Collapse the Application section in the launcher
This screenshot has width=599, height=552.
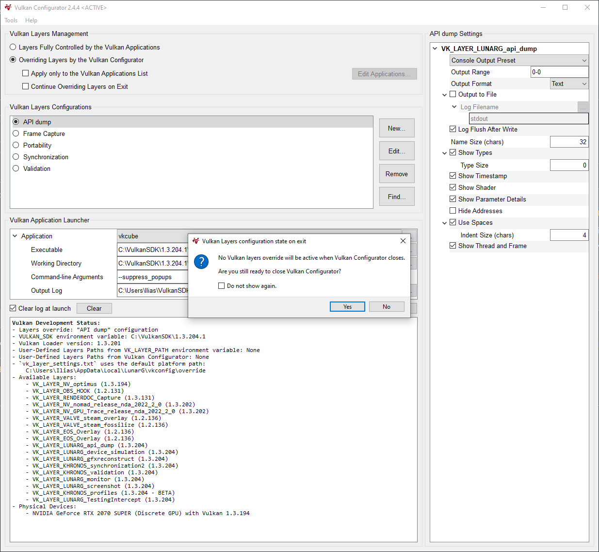coord(14,236)
